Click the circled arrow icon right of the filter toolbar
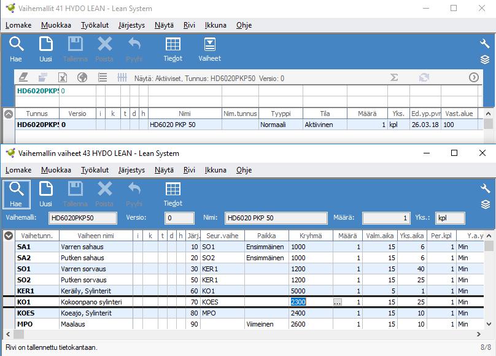496x356 pixels. 473,77
